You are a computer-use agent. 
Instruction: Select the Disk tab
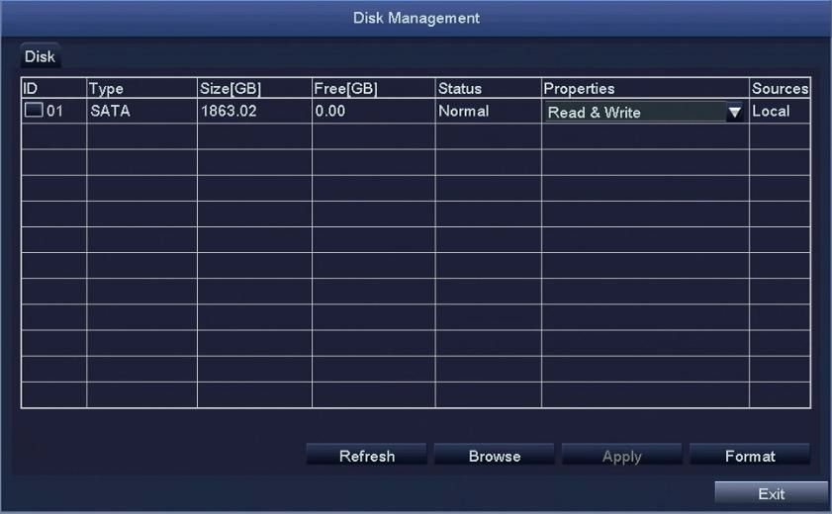tap(40, 57)
